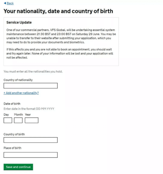The width and height of the screenshot is (163, 174).
Task: Click the Save and continue button
Action: pyautogui.click(x=18, y=167)
